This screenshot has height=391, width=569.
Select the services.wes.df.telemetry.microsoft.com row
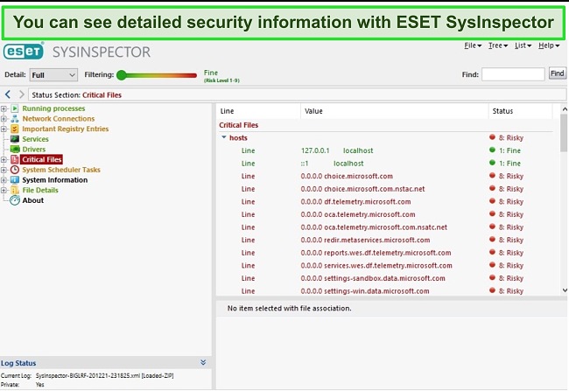[x=384, y=265]
